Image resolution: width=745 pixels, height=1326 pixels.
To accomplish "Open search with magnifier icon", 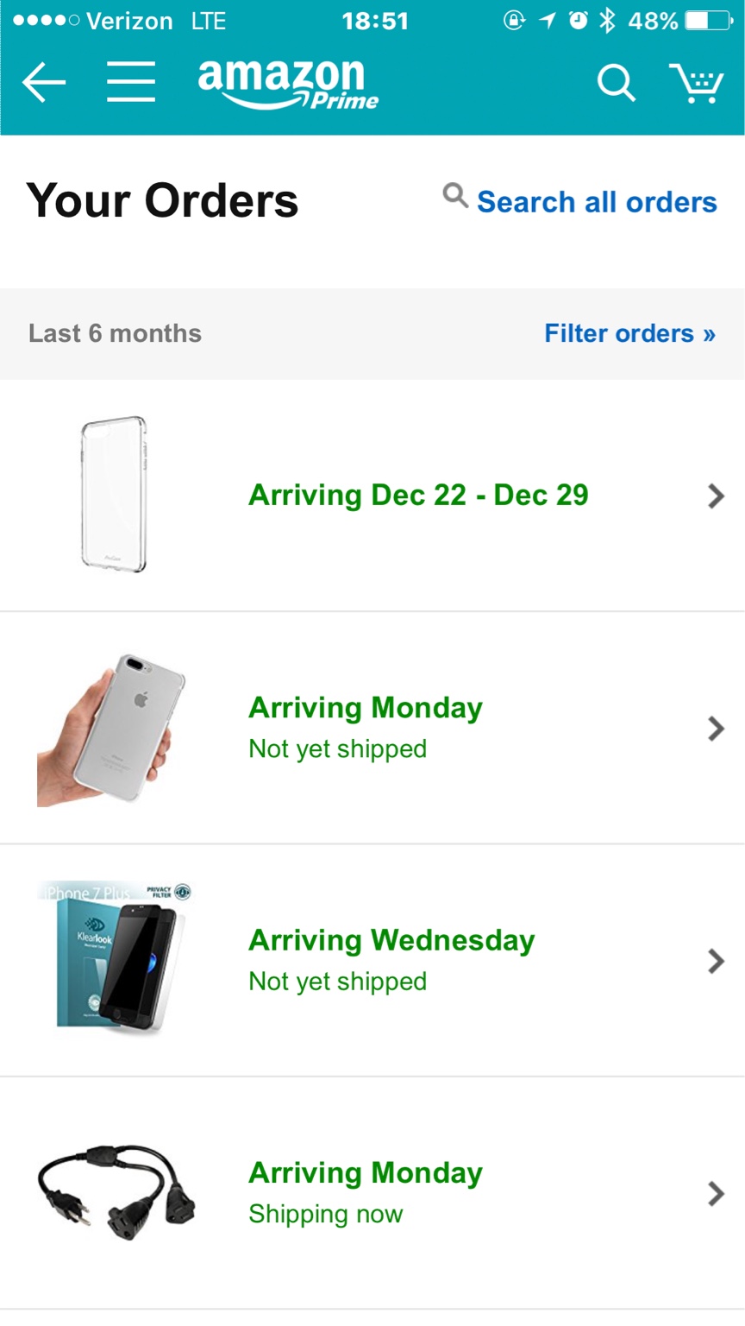I will pyautogui.click(x=616, y=84).
